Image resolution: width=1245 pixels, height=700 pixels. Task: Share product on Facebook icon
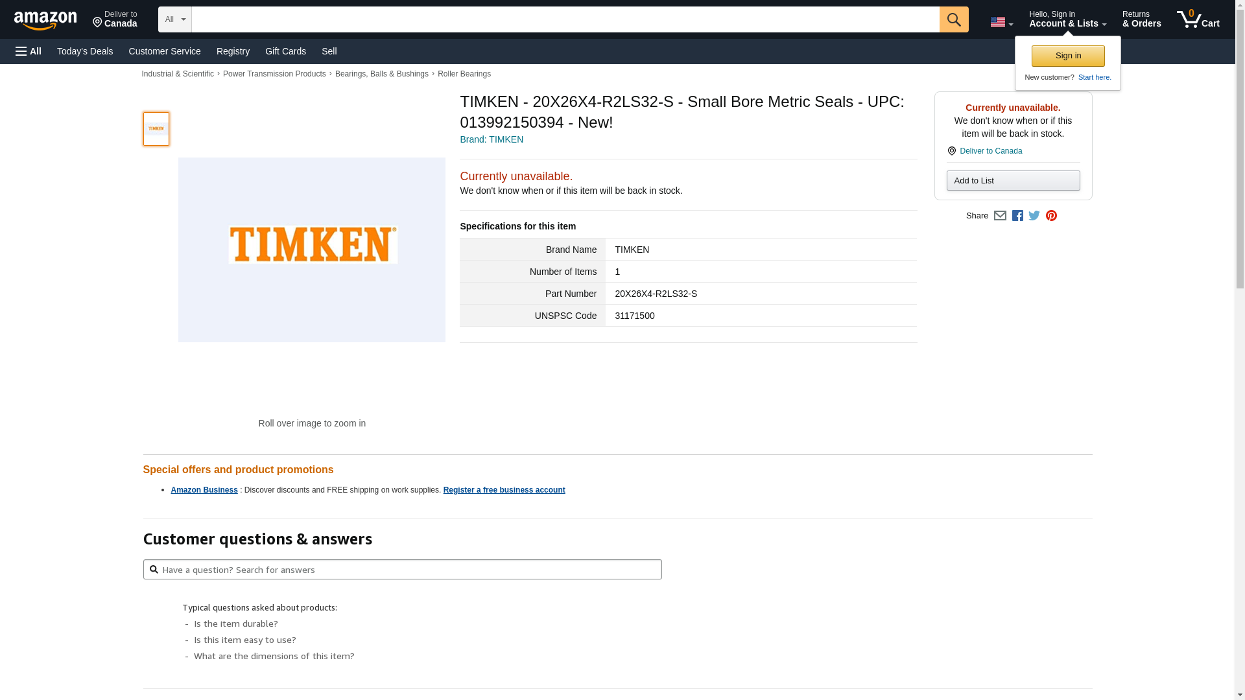1017,216
